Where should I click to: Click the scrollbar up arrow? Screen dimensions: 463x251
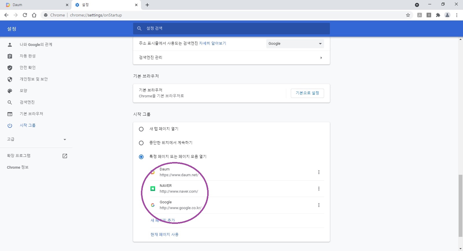pyautogui.click(x=460, y=39)
